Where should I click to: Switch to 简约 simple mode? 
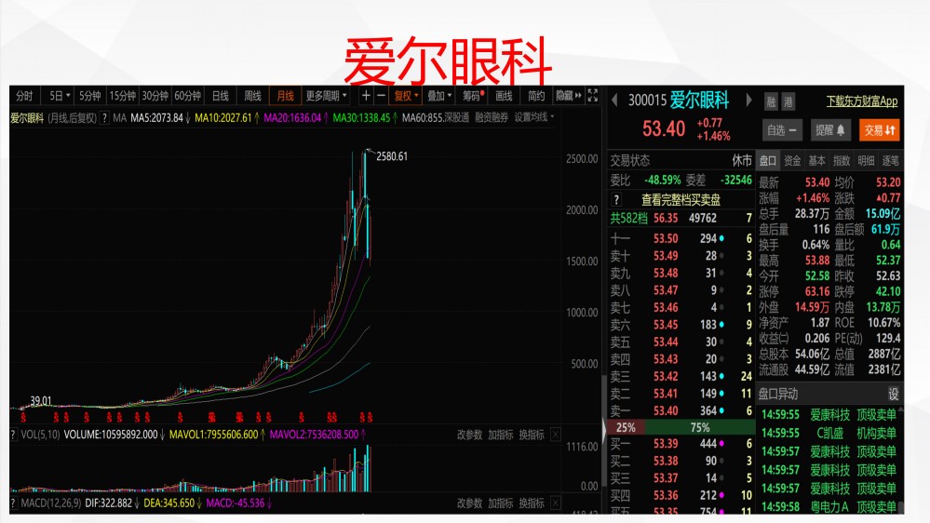click(x=536, y=96)
